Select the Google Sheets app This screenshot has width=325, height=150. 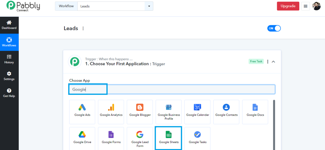[169, 138]
